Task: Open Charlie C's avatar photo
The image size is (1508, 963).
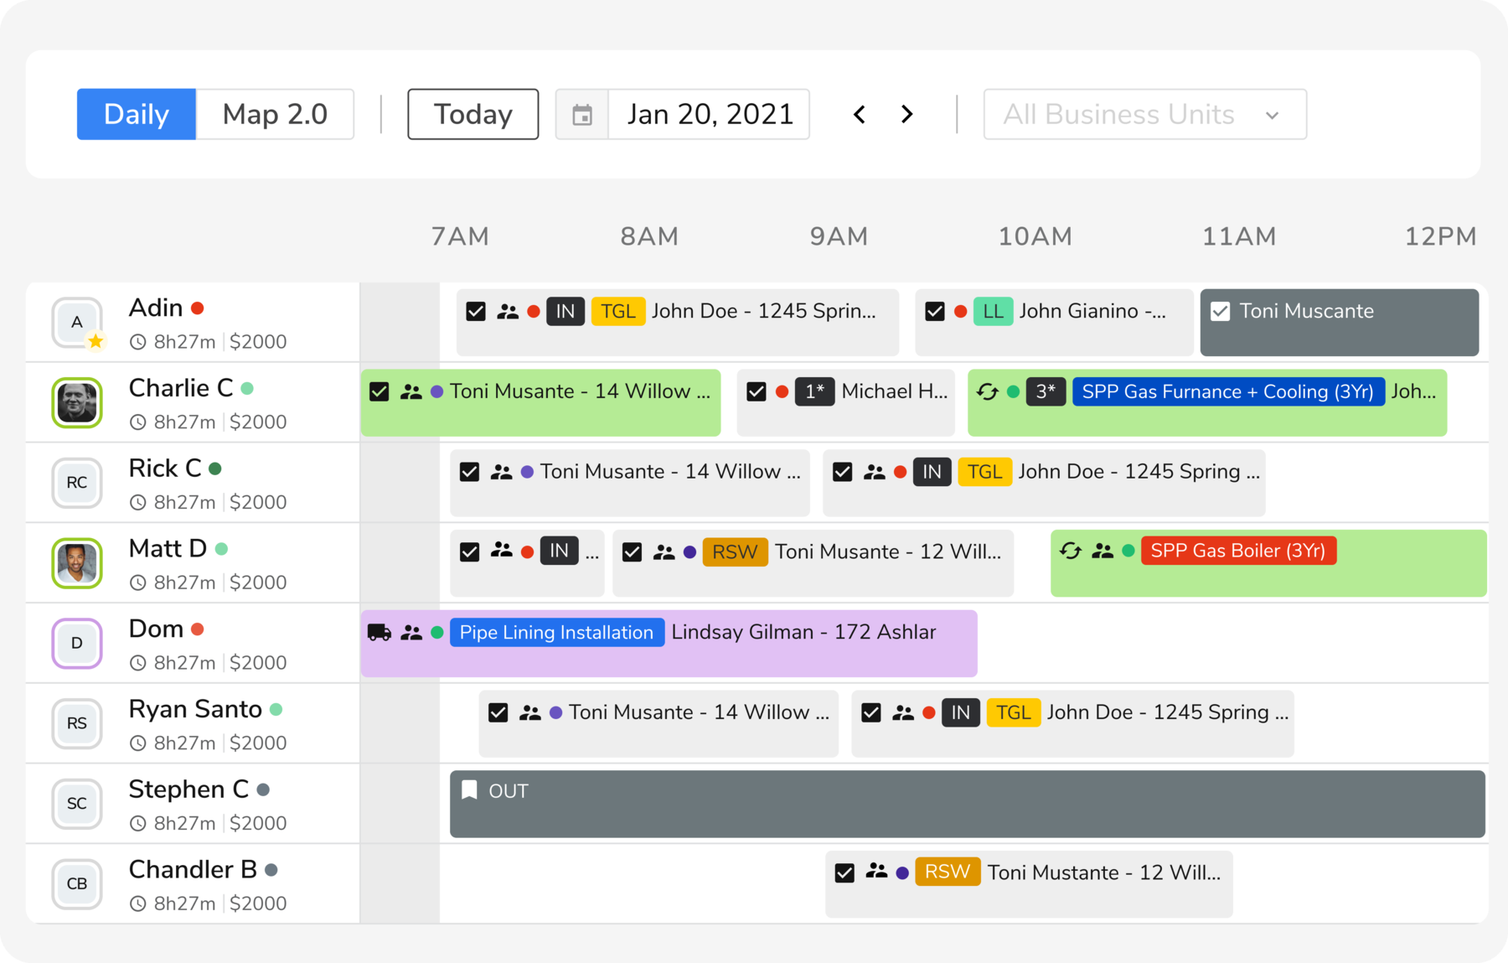Action: pyautogui.click(x=76, y=402)
